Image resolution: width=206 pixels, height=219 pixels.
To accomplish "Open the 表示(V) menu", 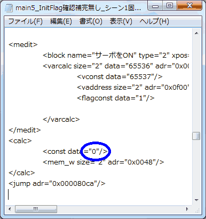I will coord(121,21).
